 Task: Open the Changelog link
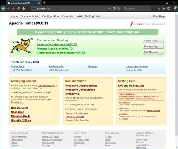pyautogui.click(x=18, y=112)
